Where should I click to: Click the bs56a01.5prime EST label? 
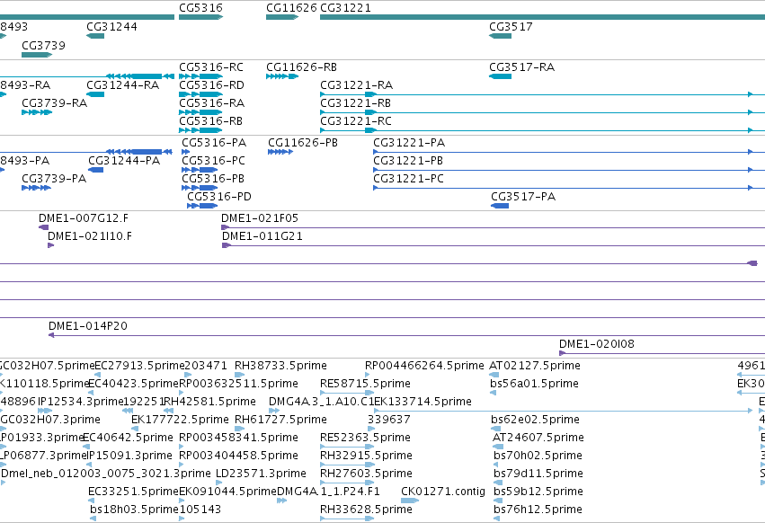(x=534, y=384)
